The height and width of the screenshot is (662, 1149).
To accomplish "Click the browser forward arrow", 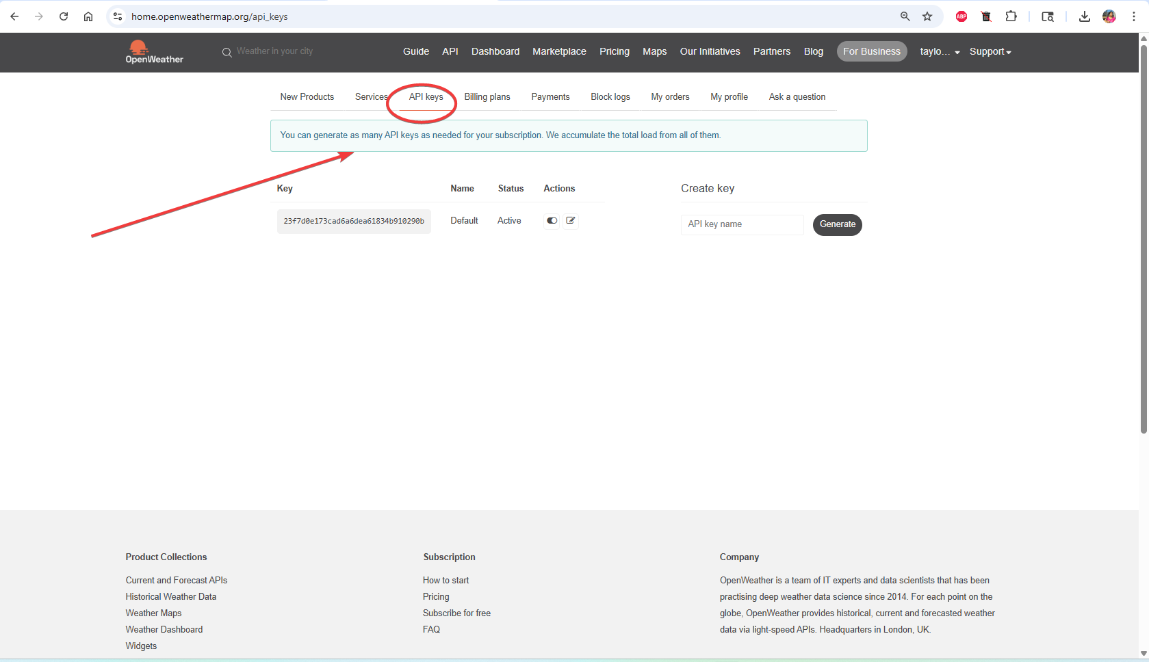I will click(x=39, y=16).
